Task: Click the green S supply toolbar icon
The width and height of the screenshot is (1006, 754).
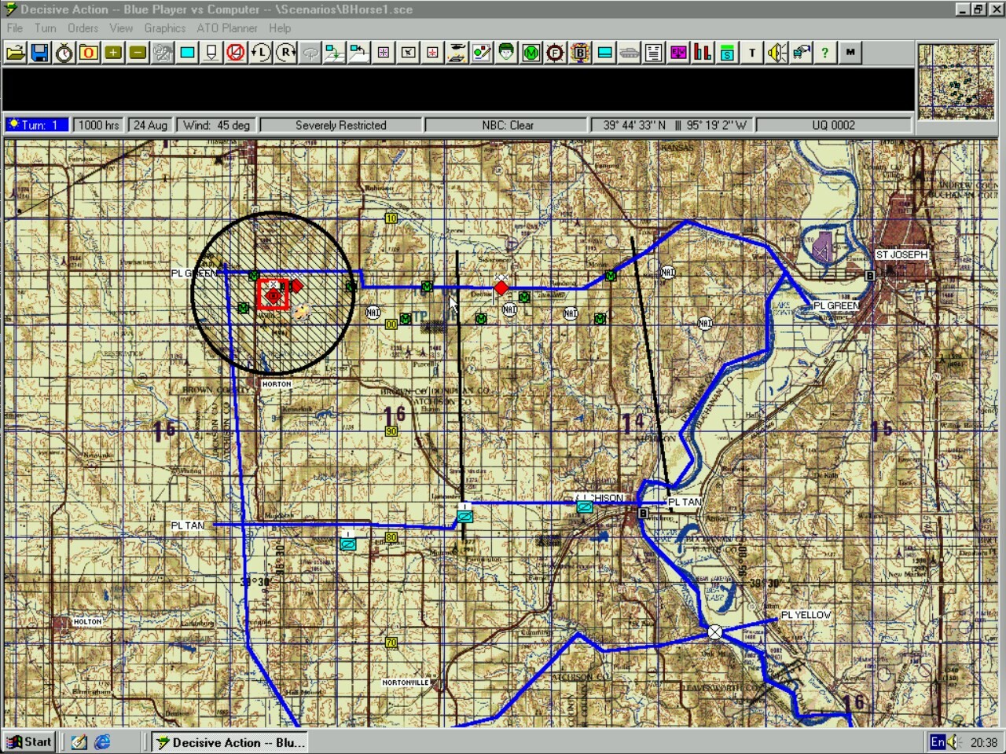Action: tap(727, 53)
